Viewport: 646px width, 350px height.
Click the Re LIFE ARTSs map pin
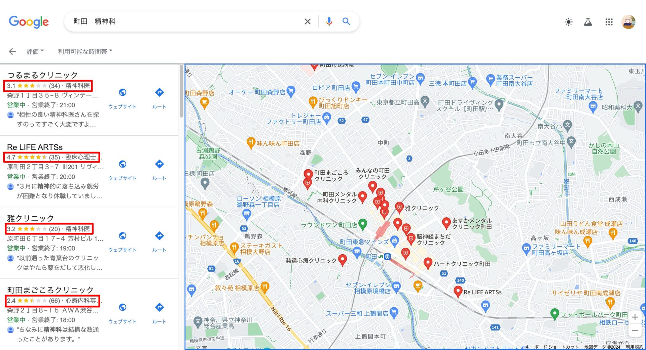[x=458, y=292]
